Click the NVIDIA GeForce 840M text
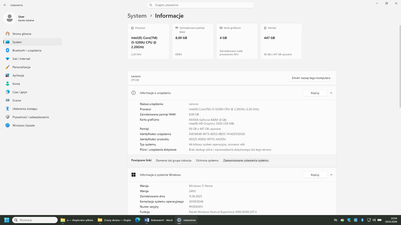This screenshot has width=401, height=225. [208, 120]
